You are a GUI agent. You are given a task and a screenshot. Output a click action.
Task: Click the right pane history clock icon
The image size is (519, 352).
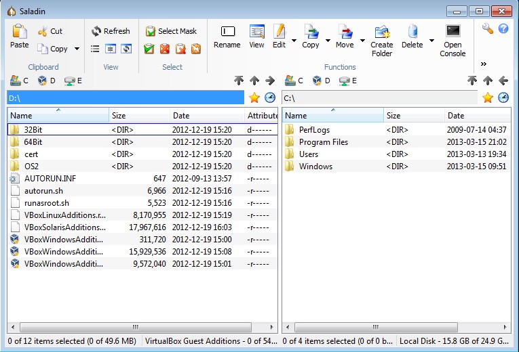[x=503, y=97]
